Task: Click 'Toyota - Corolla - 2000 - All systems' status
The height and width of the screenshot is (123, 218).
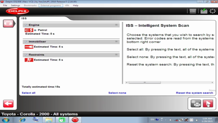Action: [40, 114]
